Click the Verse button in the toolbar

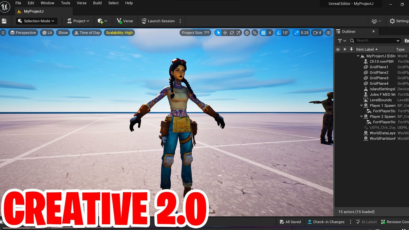click(125, 21)
